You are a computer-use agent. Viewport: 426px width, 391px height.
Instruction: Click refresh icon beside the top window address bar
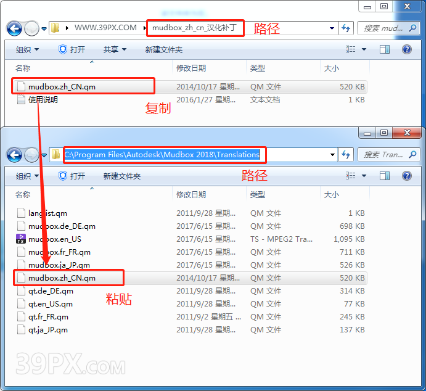click(x=346, y=28)
